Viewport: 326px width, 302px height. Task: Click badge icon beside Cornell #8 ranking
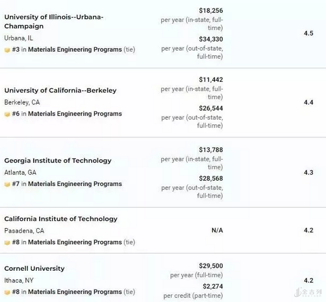click(x=7, y=293)
